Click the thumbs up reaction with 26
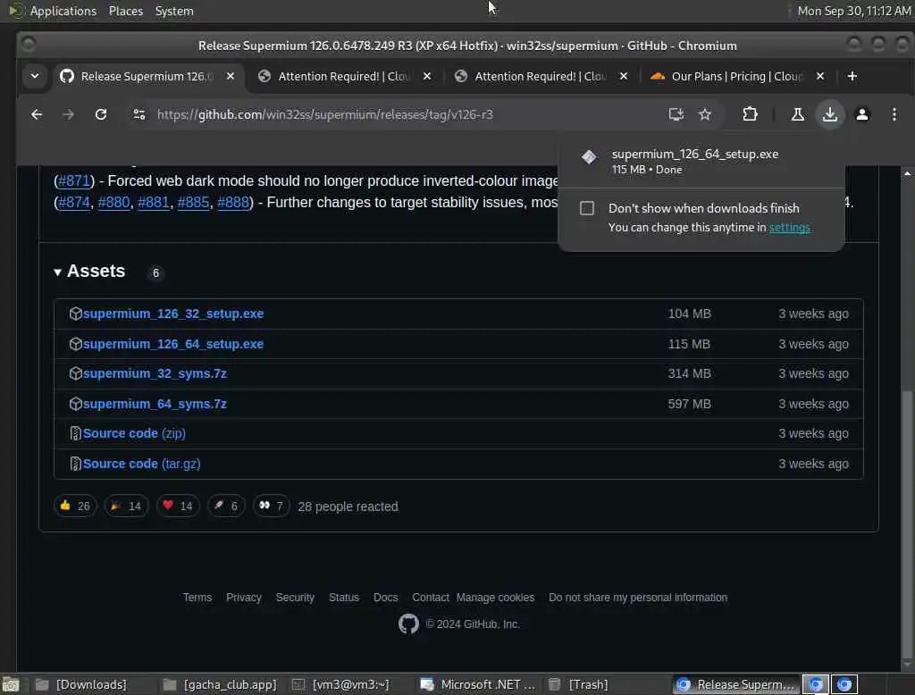This screenshot has height=695, width=915. pos(75,506)
